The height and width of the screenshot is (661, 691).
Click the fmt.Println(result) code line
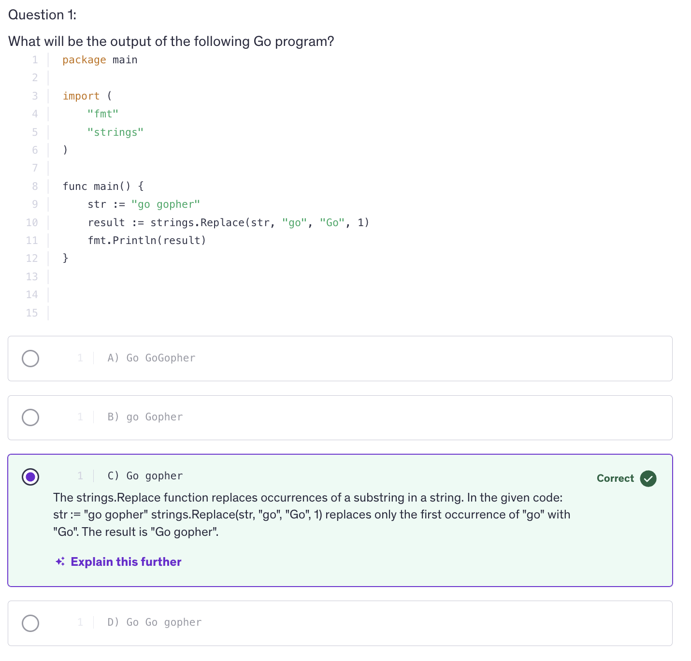[147, 241]
